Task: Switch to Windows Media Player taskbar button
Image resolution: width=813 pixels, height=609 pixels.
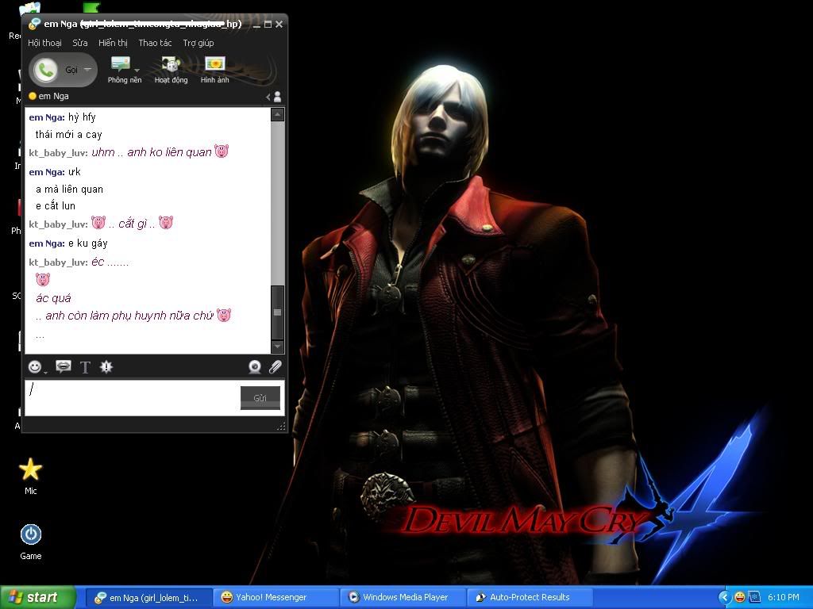Action: click(403, 598)
